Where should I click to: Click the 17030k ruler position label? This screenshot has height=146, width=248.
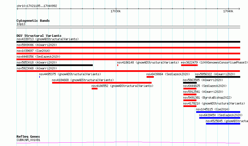pyautogui.click(x=116, y=11)
